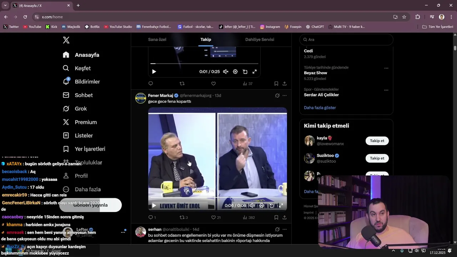The image size is (457, 257).
Task: Like Fener Markaj post with 21 likes
Action: 216,217
